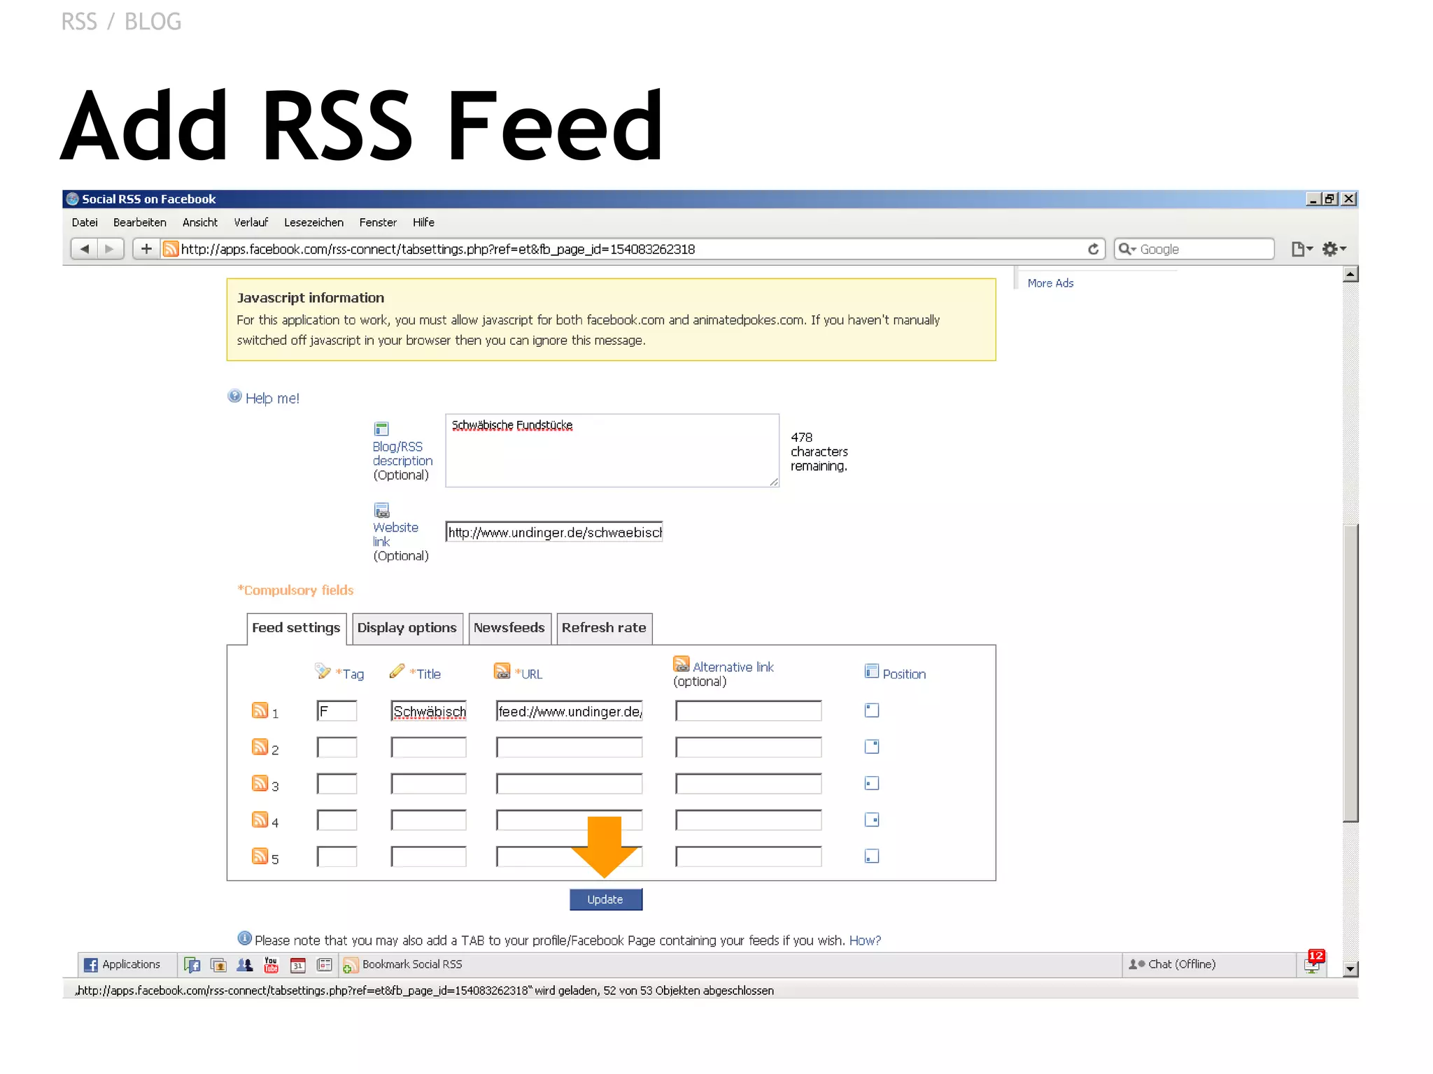Click the browser address bar URL
The width and height of the screenshot is (1433, 1074).
tap(438, 249)
